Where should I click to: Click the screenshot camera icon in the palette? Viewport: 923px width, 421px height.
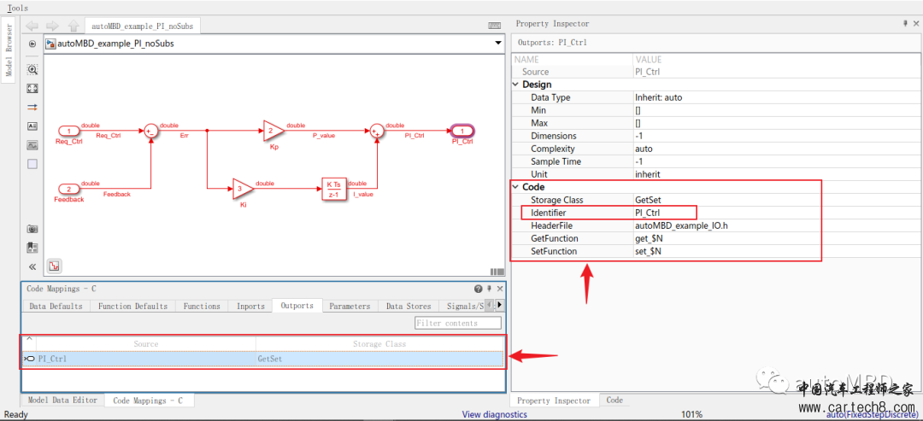point(32,229)
